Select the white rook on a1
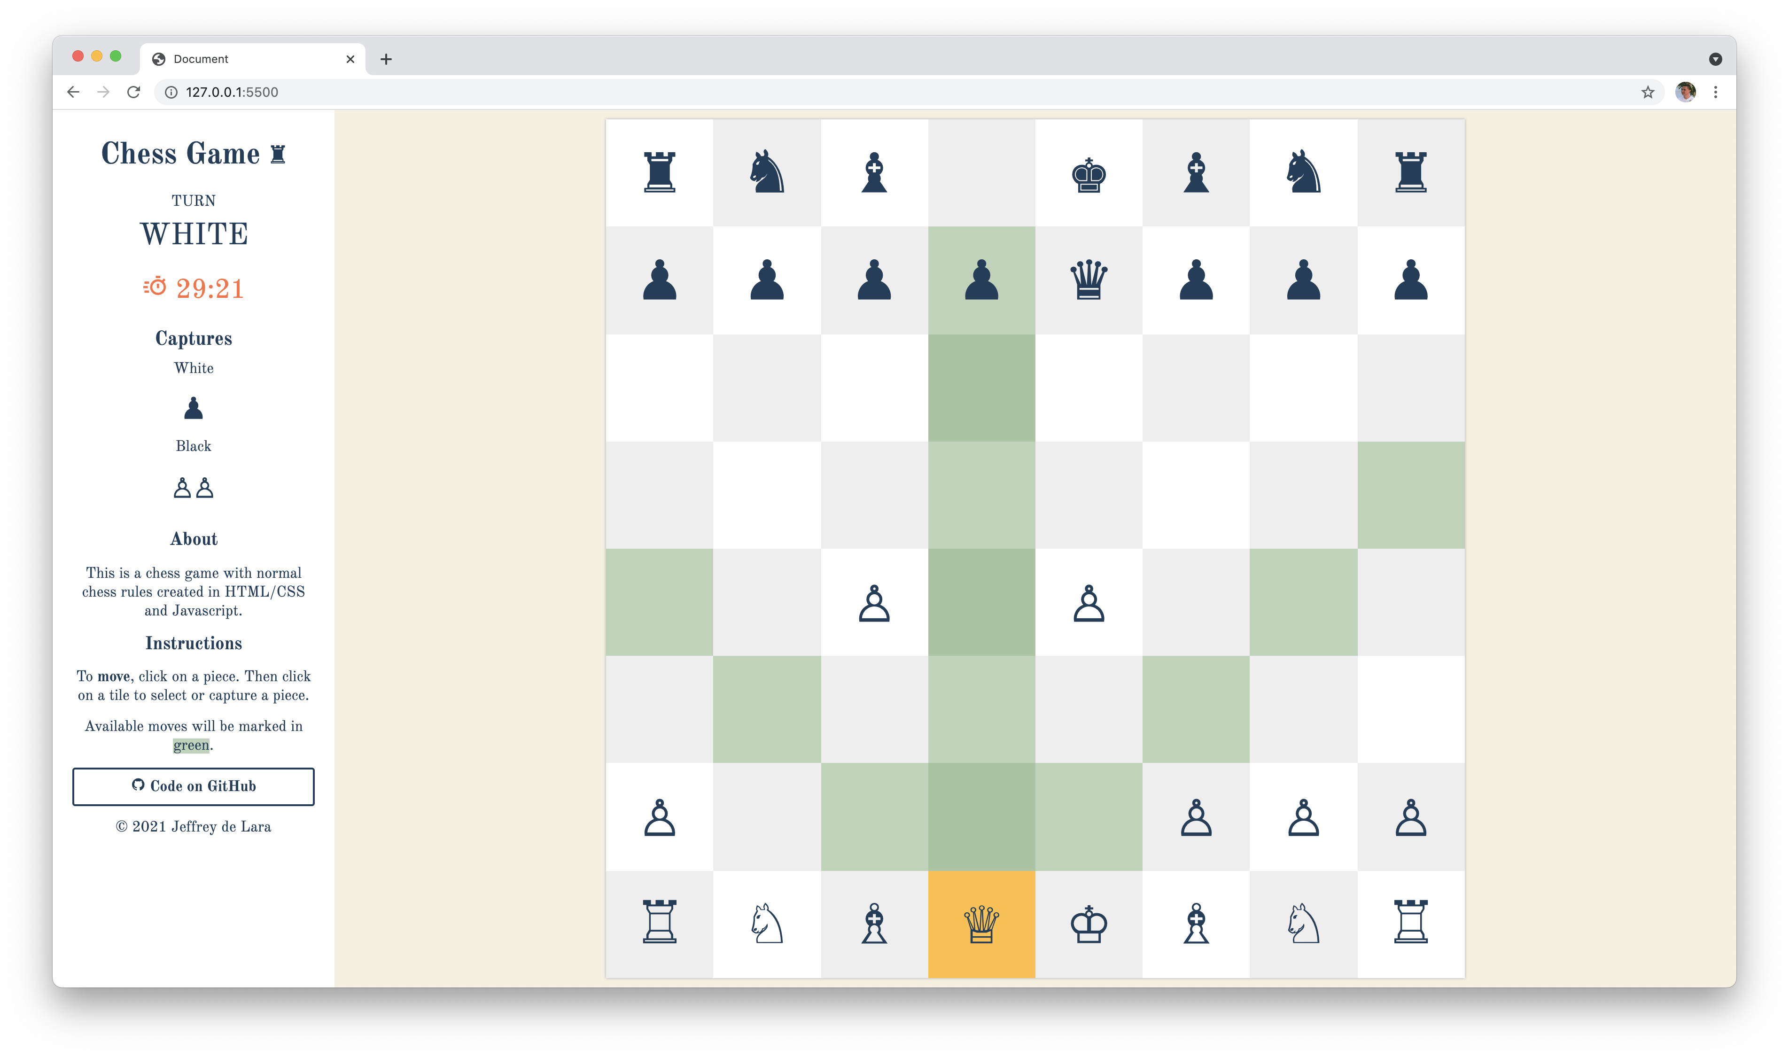Viewport: 1789px width, 1057px height. pyautogui.click(x=659, y=921)
